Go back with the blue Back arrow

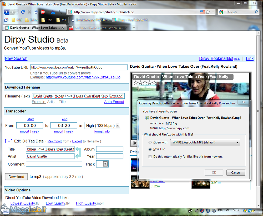point(7,12)
